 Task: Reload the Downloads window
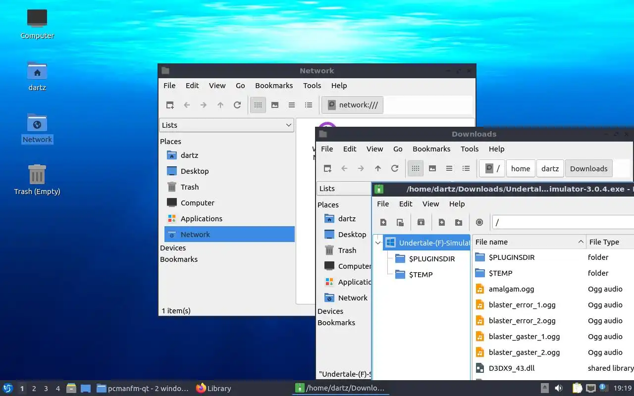click(x=395, y=168)
